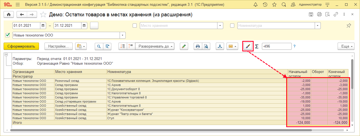
Task: Open calendar for end date 31.12.2021
Action: click(x=84, y=25)
